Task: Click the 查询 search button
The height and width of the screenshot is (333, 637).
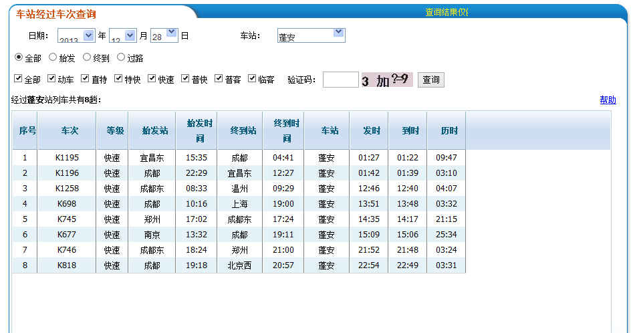Action: (431, 80)
